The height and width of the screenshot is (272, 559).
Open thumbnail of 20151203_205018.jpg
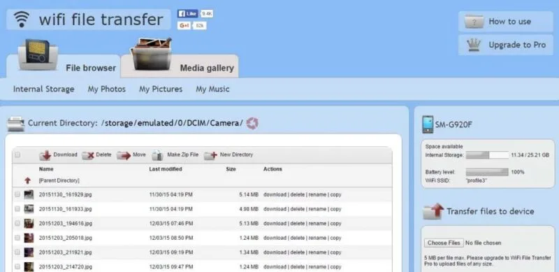[x=29, y=238]
